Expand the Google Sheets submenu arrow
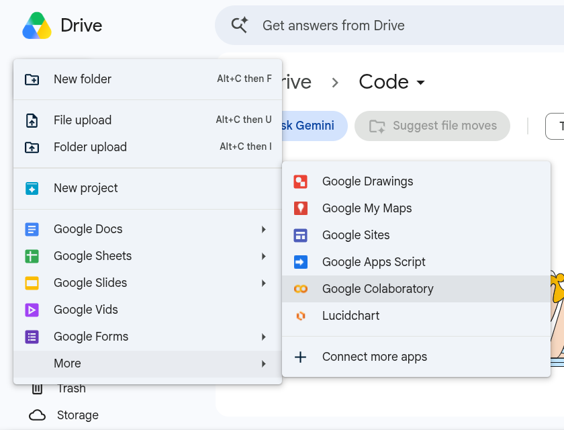This screenshot has width=564, height=430. pyautogui.click(x=264, y=256)
